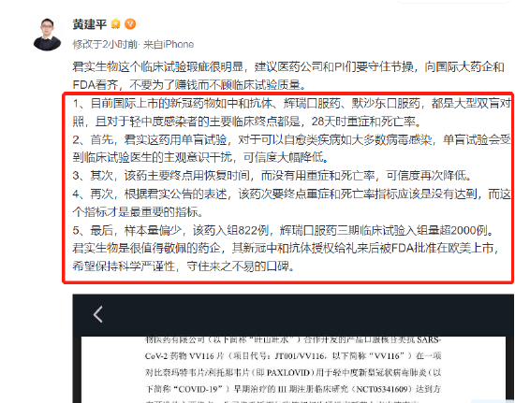Click the closing line mentioning FDA批准在欧美上市
This screenshot has width=515, height=403.
(x=286, y=248)
